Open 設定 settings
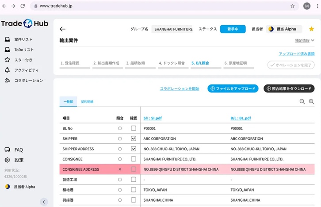The width and height of the screenshot is (321, 207). pos(14,160)
